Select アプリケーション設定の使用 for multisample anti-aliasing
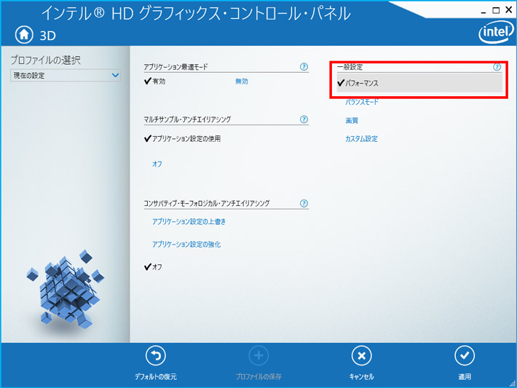517x388 pixels. tap(183, 138)
